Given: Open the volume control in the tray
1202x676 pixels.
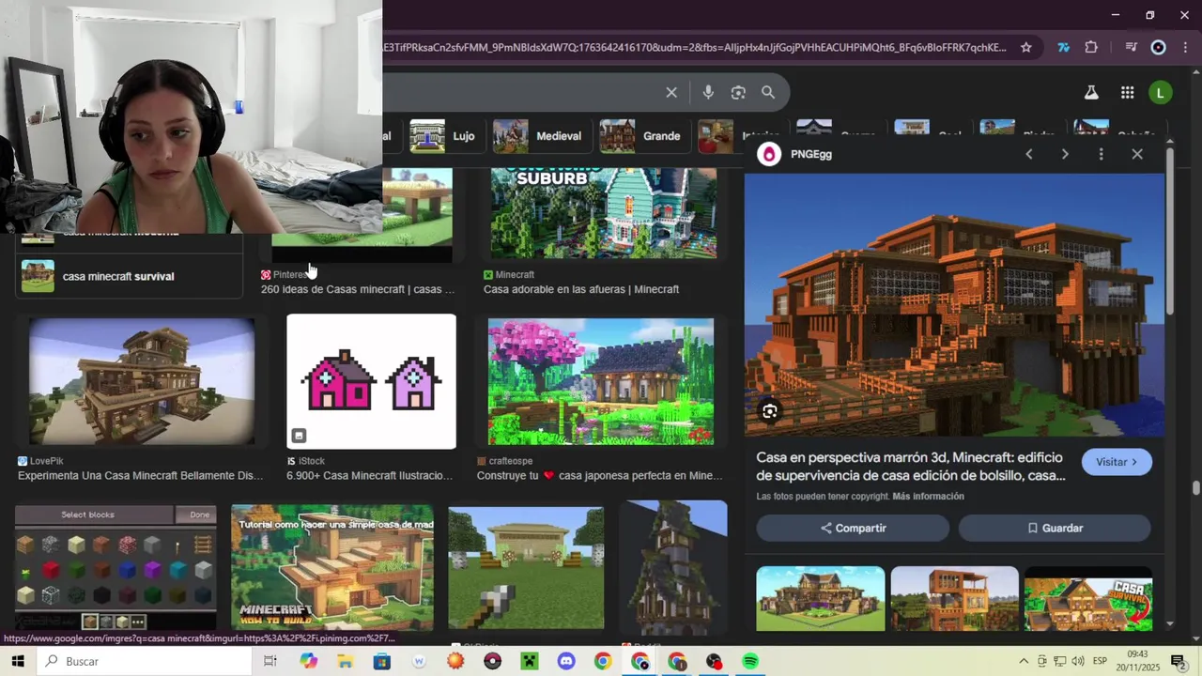Looking at the screenshot, I should coord(1078,661).
